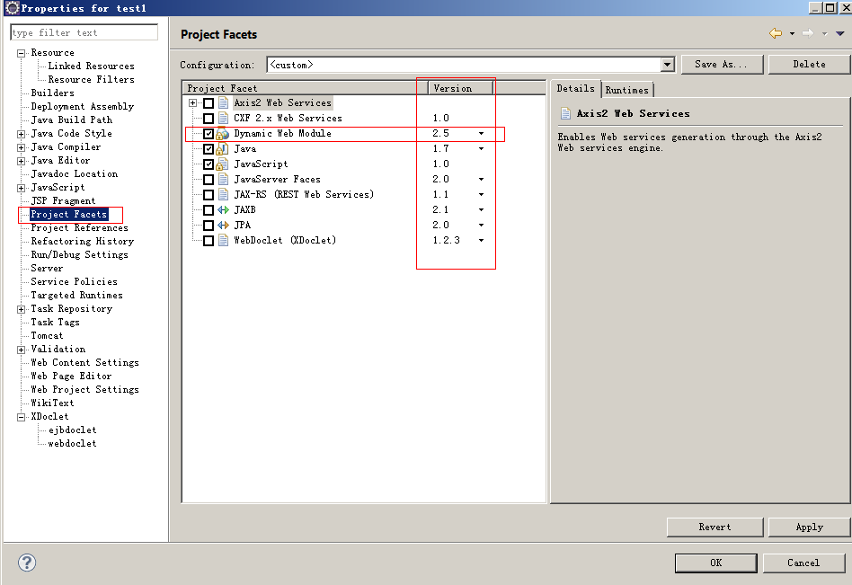This screenshot has height=585, width=852.
Task: Click the JPA arrows icon
Action: [x=223, y=225]
